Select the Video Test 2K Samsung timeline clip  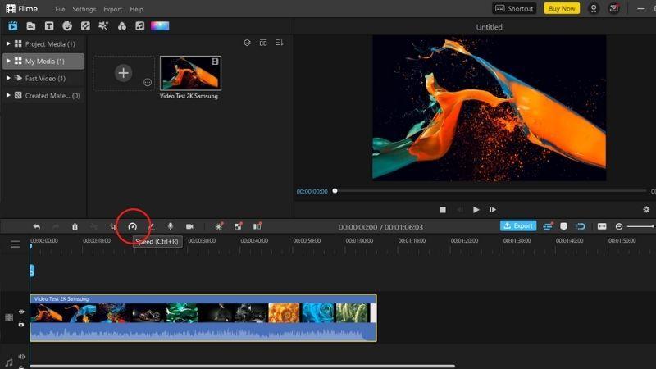coord(203,318)
